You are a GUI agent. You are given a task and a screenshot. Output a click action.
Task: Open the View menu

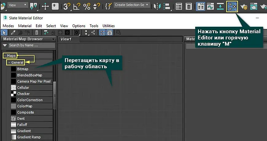[64, 26]
